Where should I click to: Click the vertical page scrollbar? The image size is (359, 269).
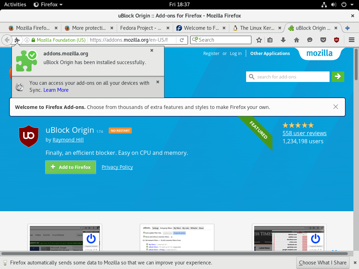coord(356,64)
